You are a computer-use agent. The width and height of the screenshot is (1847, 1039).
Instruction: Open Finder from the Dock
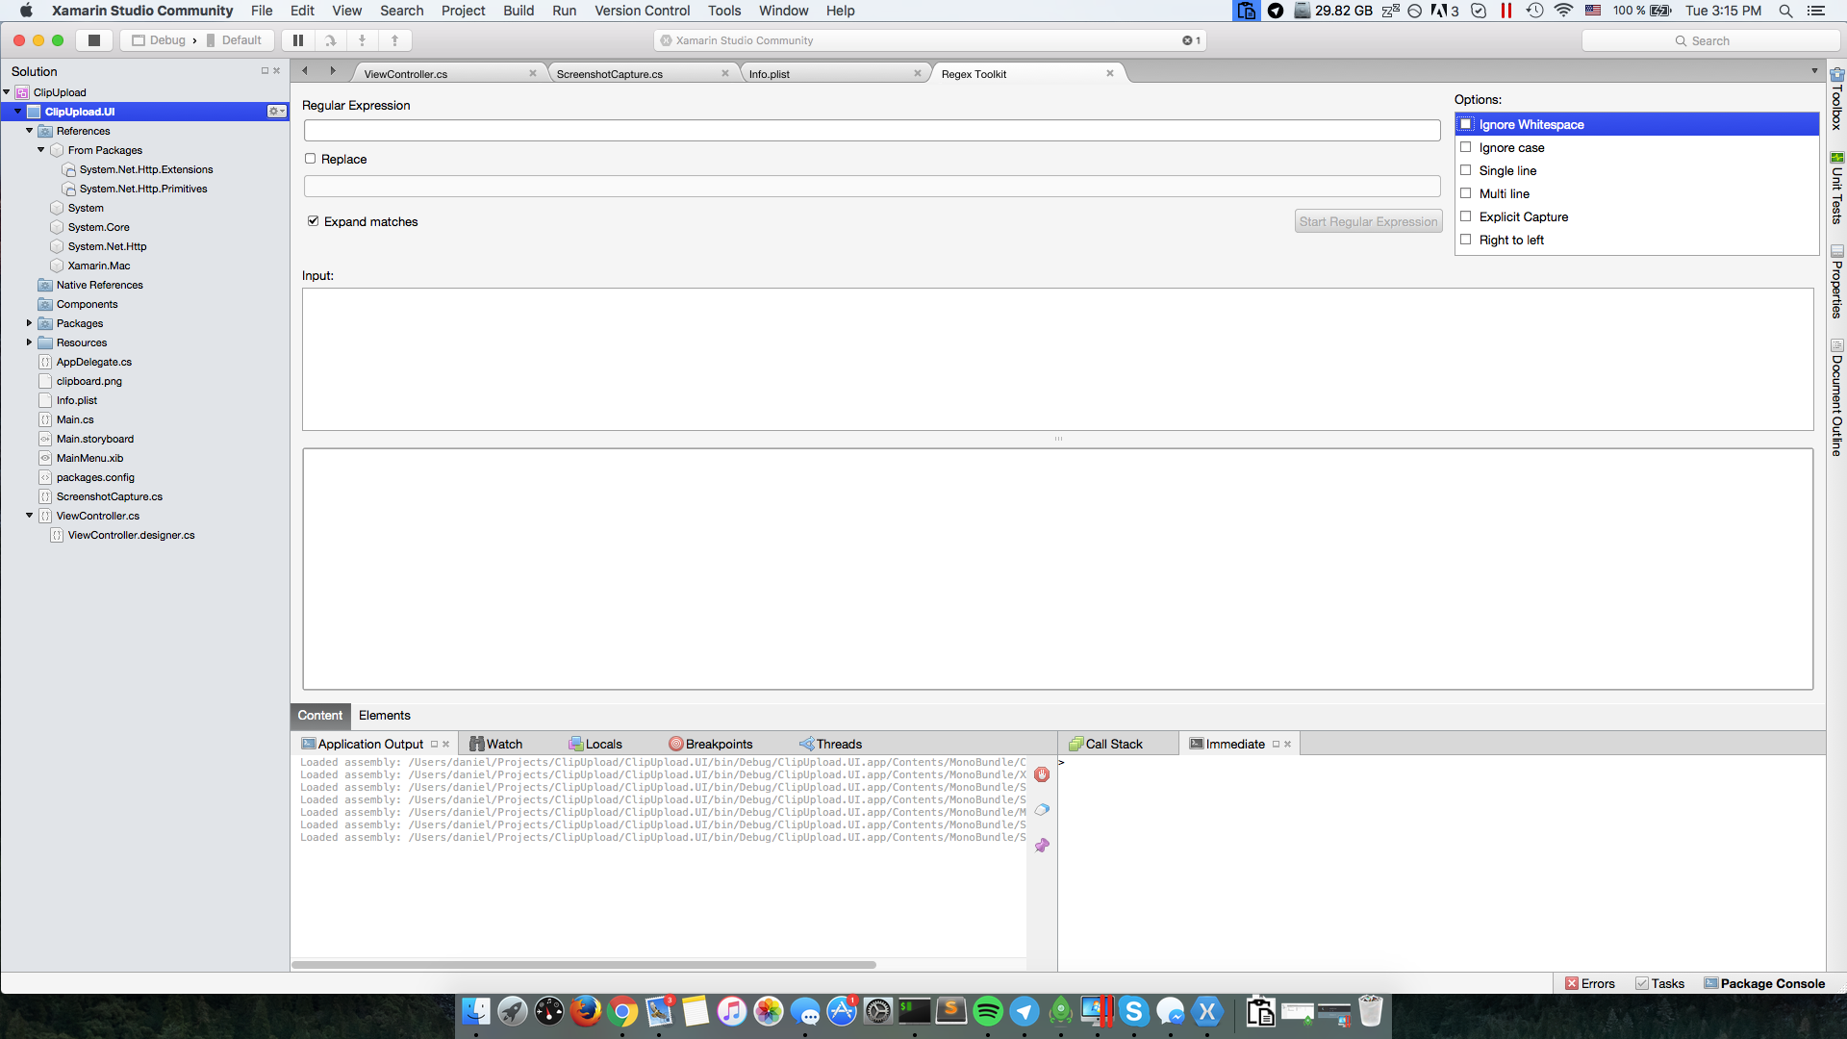pos(475,1011)
